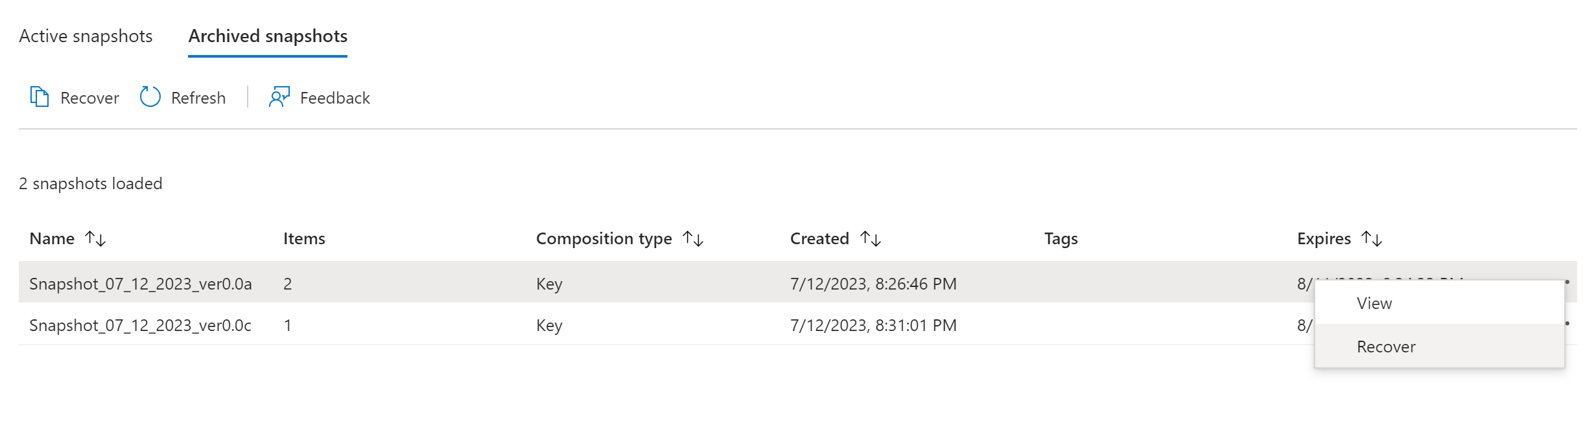Sort by Name using the arrows icon
Image resolution: width=1583 pixels, height=434 pixels.
point(96,239)
